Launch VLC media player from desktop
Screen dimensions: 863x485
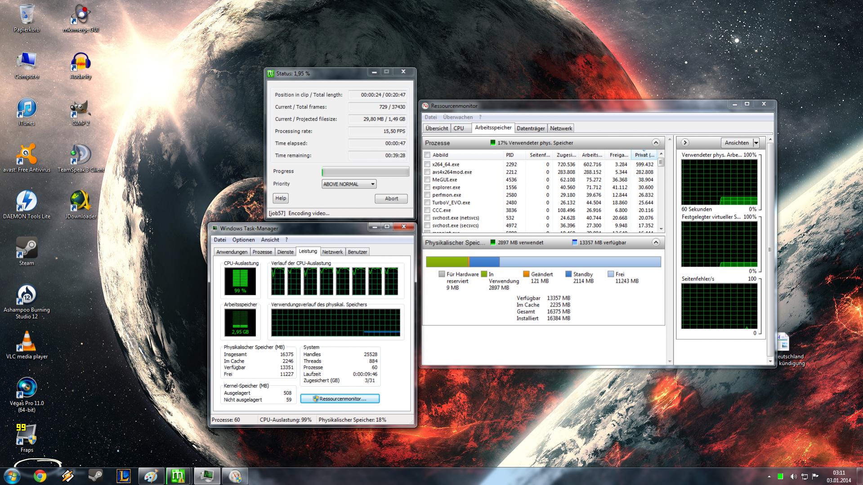(x=27, y=345)
